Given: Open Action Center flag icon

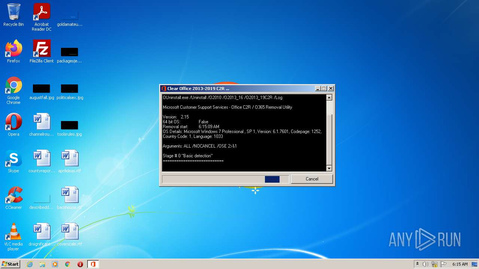Looking at the screenshot, I should tap(443, 264).
